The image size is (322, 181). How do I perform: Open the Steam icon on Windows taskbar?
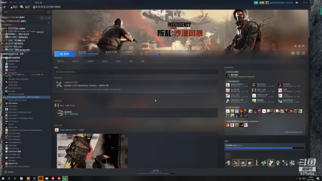pos(65,179)
